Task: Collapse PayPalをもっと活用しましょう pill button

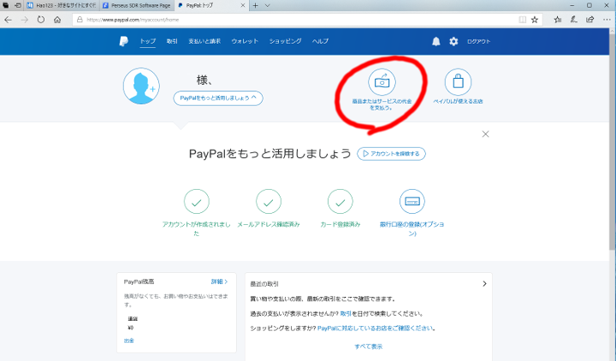Action: tap(218, 98)
